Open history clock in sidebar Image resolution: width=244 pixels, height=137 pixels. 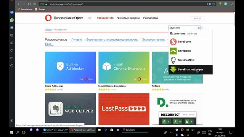point(12,66)
